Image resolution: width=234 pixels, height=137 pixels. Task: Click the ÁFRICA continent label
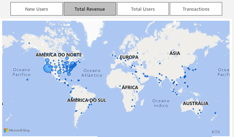[130, 87]
